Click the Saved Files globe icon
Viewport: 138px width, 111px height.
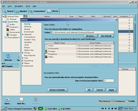coord(6,22)
